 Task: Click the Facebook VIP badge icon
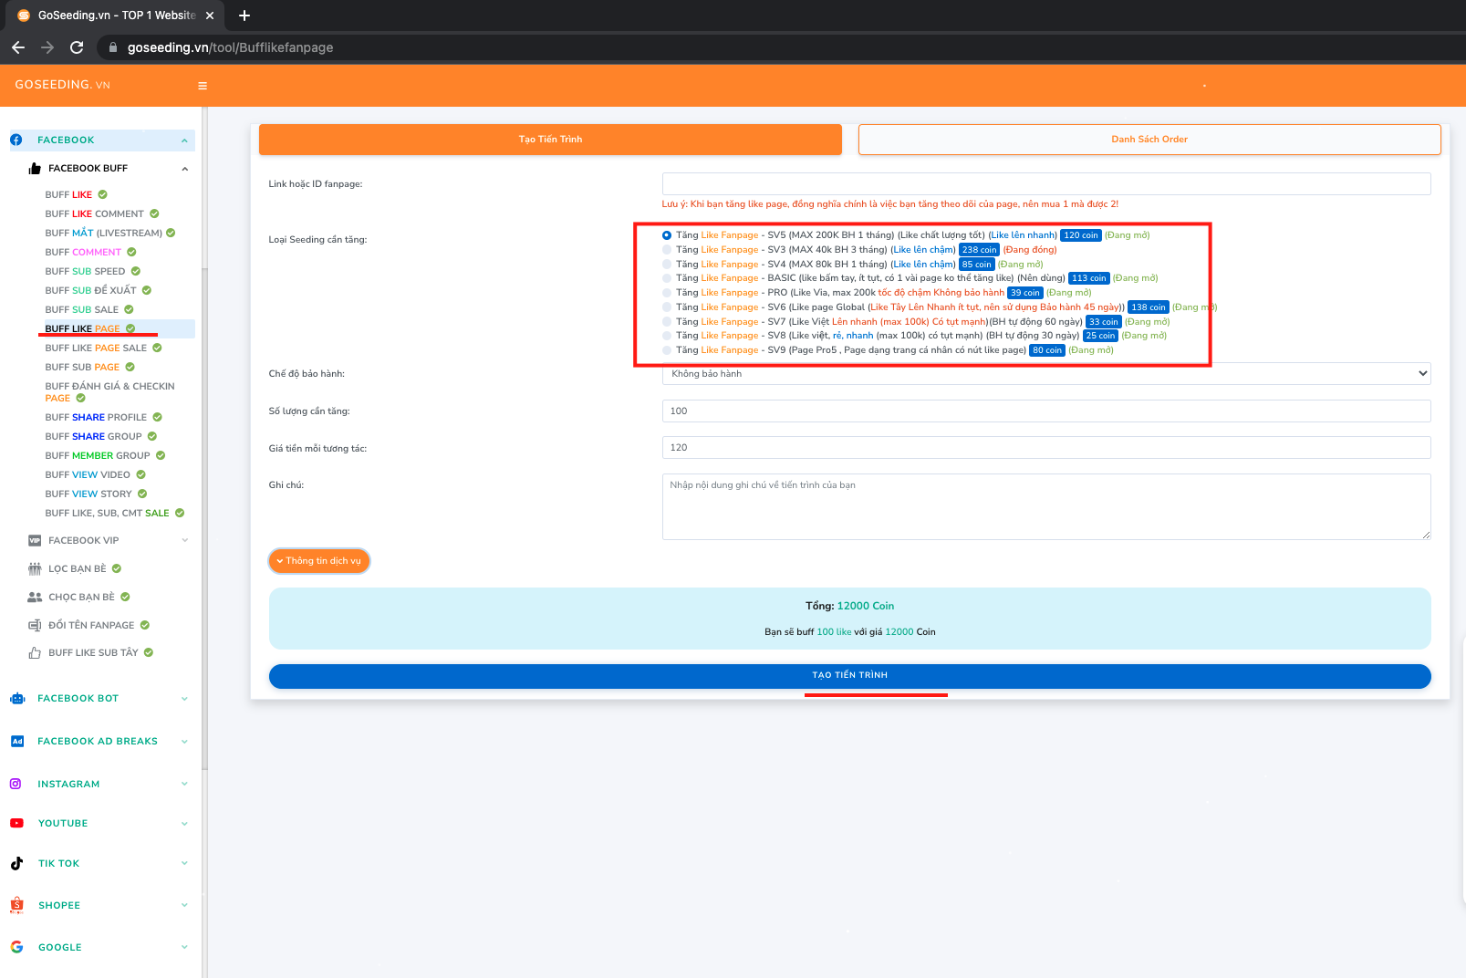pos(35,540)
